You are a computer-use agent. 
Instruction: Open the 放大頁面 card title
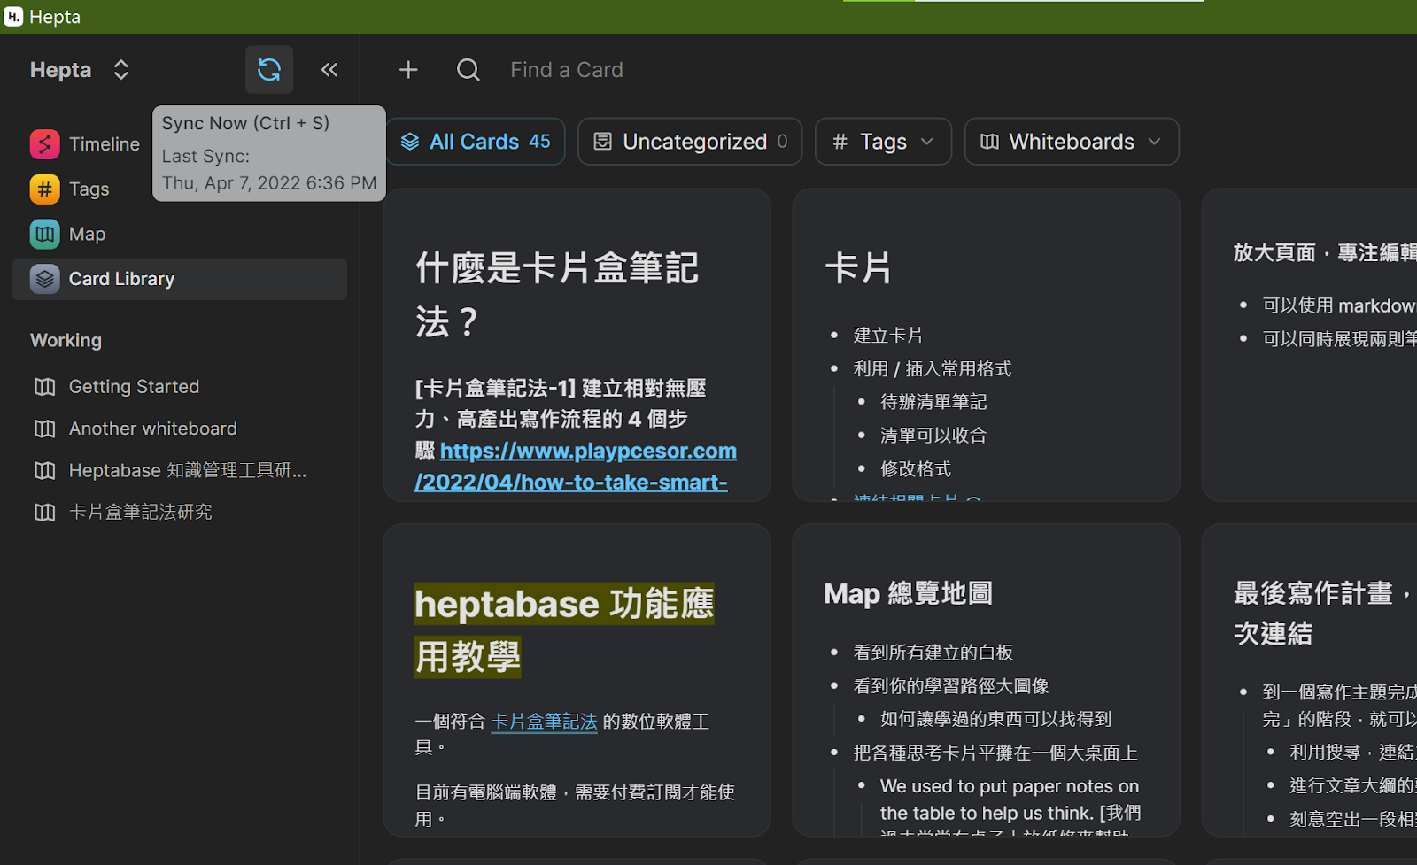1325,253
